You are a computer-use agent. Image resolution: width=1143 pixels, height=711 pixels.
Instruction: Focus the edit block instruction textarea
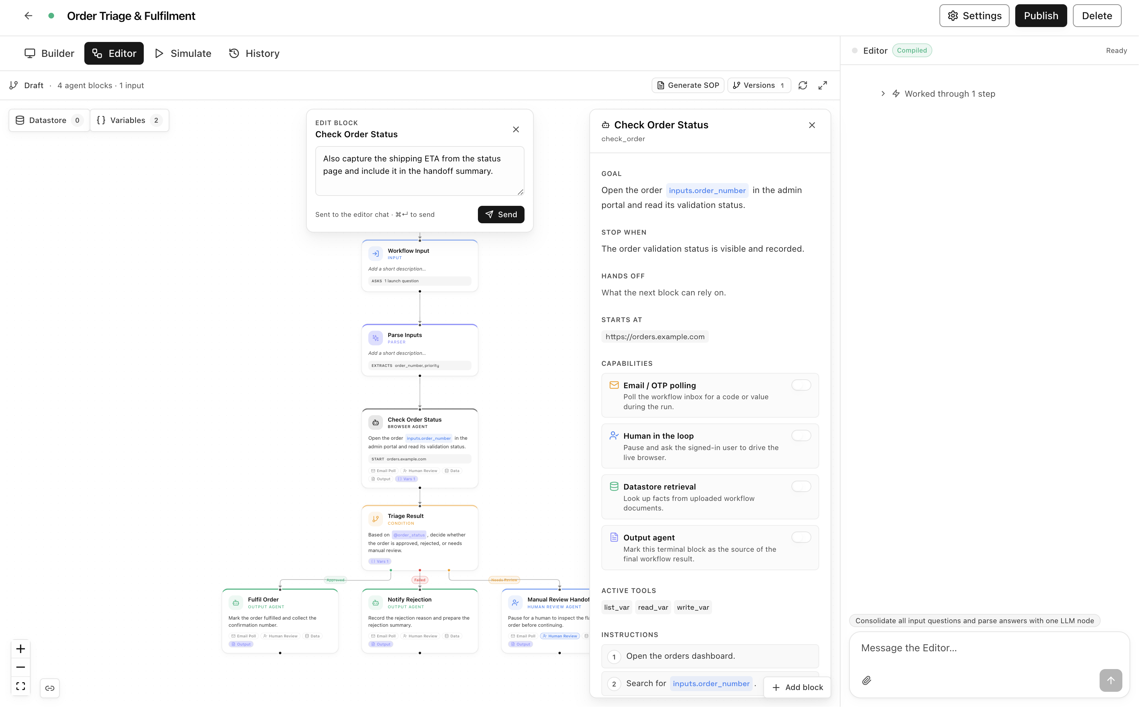tap(421, 172)
